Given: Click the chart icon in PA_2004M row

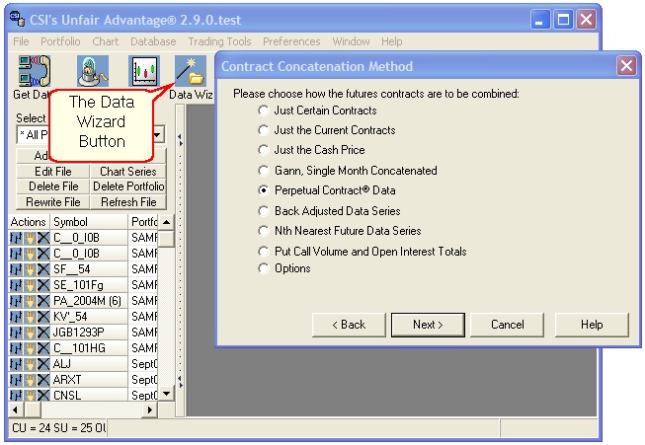Looking at the screenshot, I should coord(16,301).
